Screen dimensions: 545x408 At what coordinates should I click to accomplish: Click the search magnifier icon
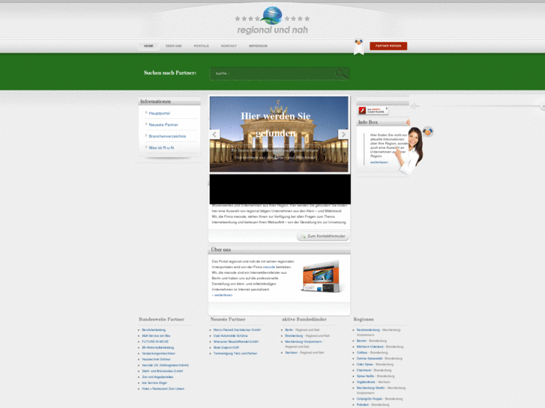[341, 73]
